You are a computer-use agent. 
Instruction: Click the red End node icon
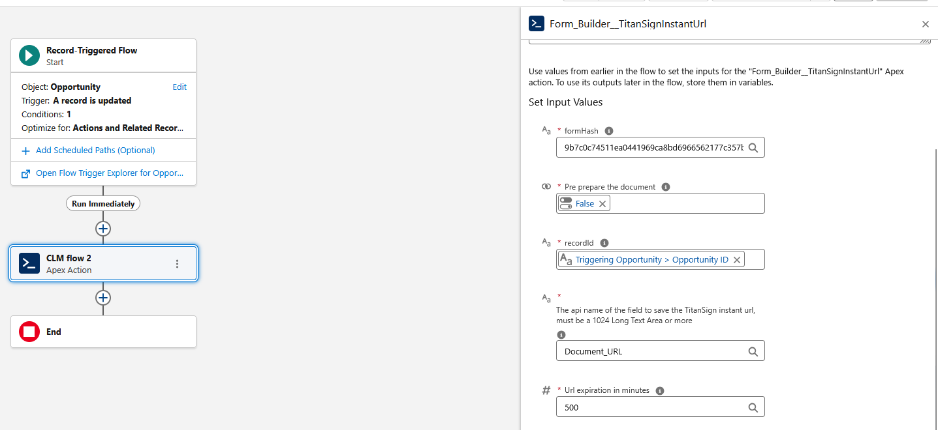point(29,332)
